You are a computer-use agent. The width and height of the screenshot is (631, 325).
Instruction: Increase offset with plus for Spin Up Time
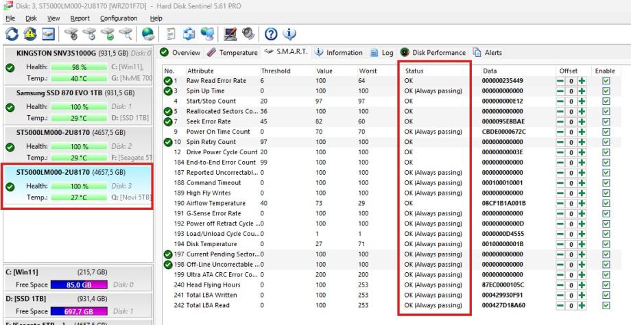click(582, 91)
